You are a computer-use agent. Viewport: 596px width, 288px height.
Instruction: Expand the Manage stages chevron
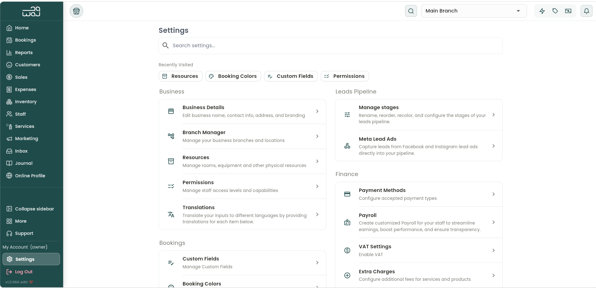pyautogui.click(x=494, y=115)
